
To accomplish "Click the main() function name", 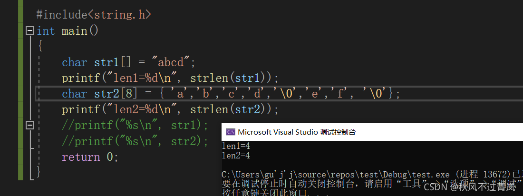I will click(x=80, y=31).
